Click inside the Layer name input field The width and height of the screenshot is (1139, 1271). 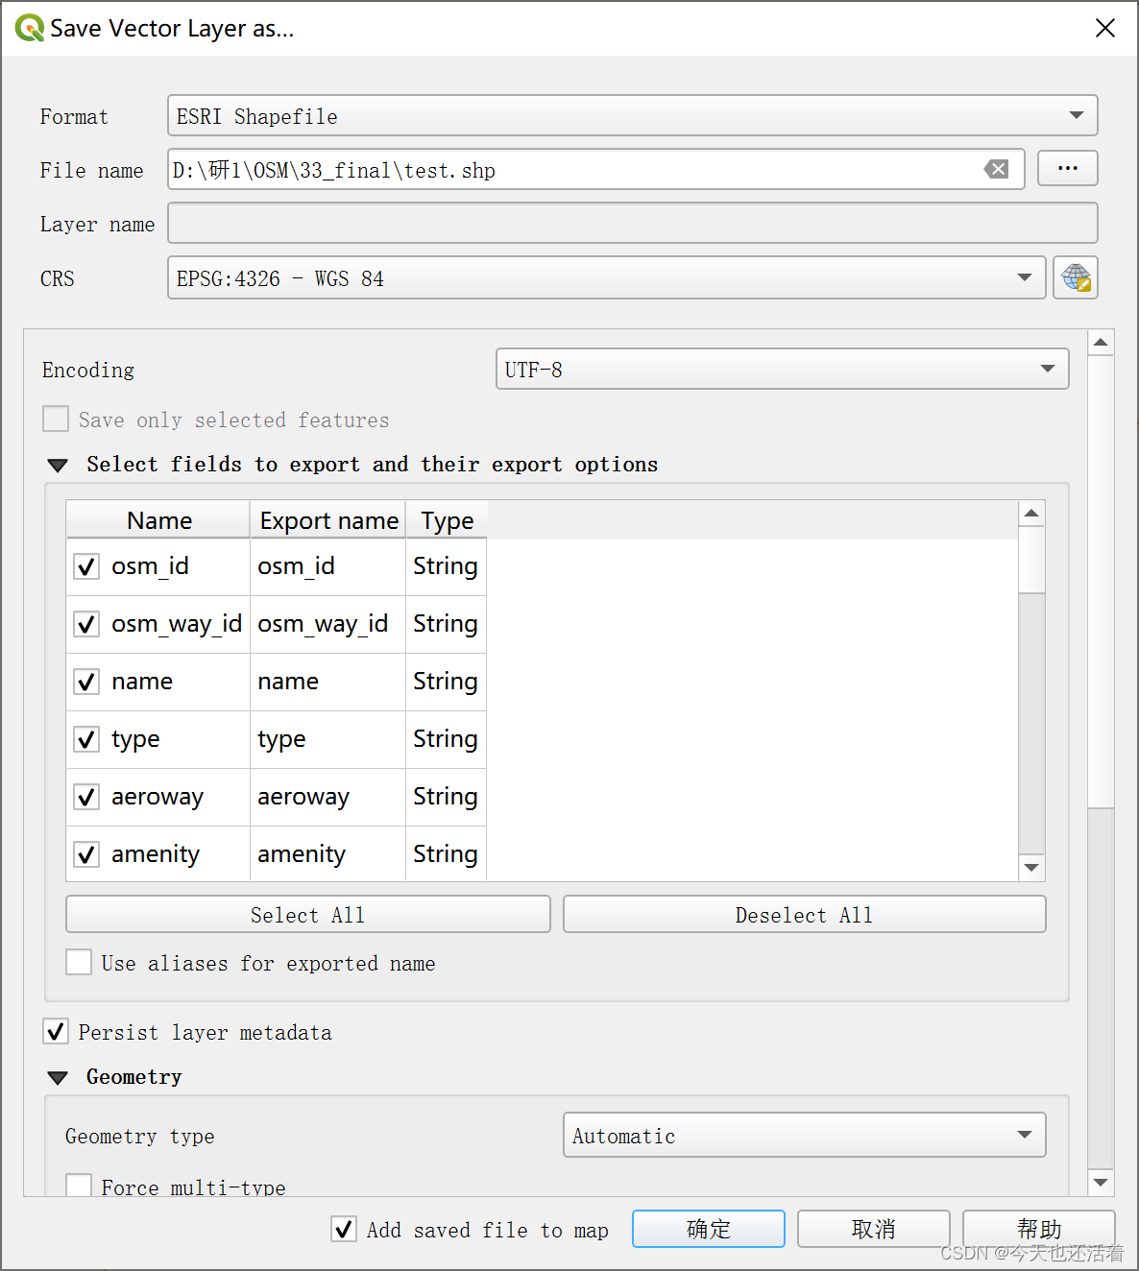tap(634, 223)
